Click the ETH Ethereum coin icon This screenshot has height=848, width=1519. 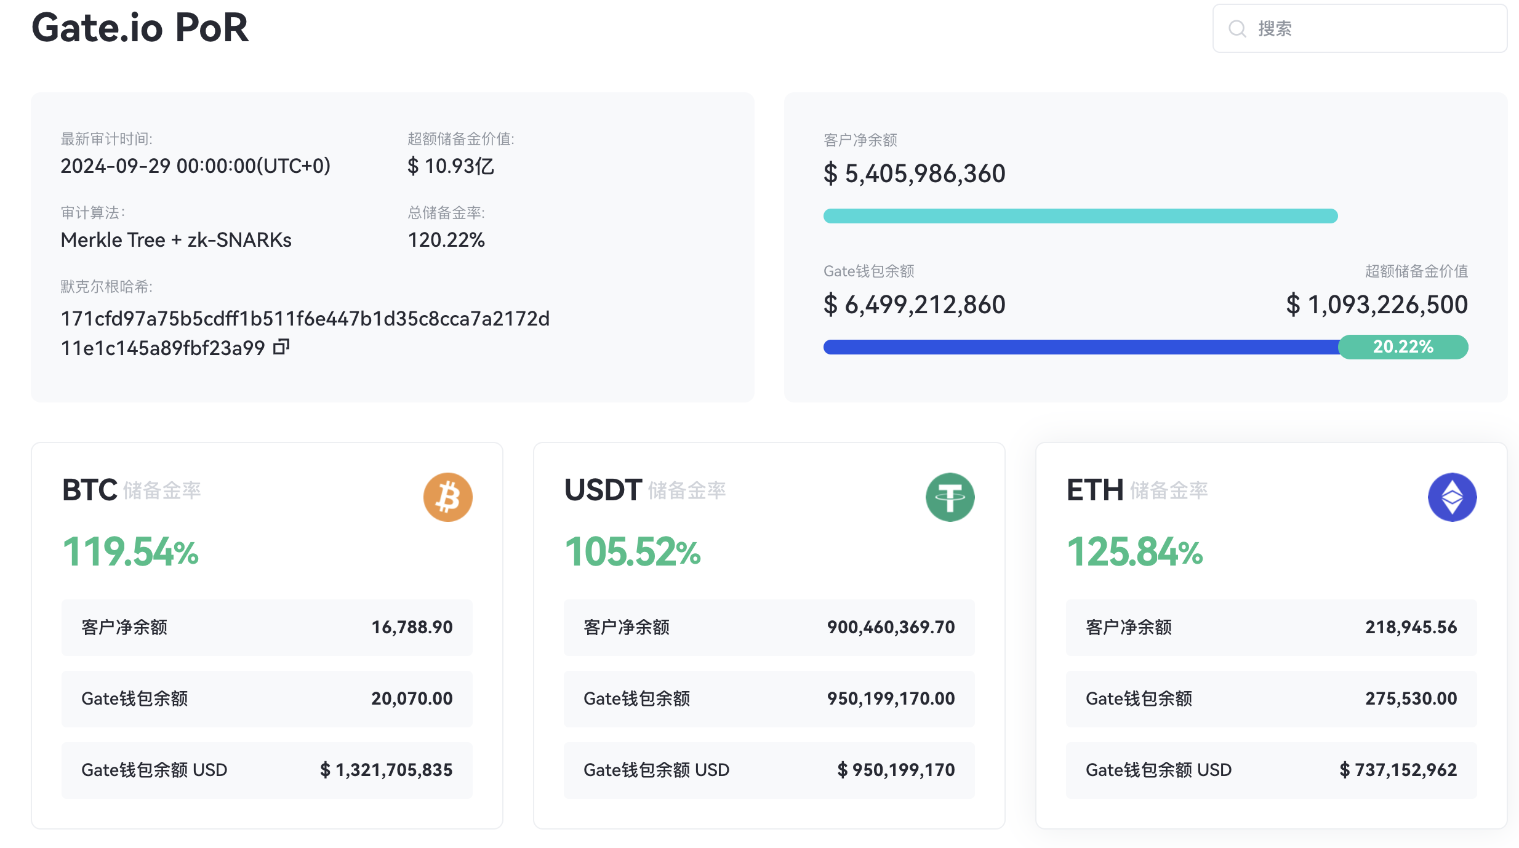point(1452,497)
